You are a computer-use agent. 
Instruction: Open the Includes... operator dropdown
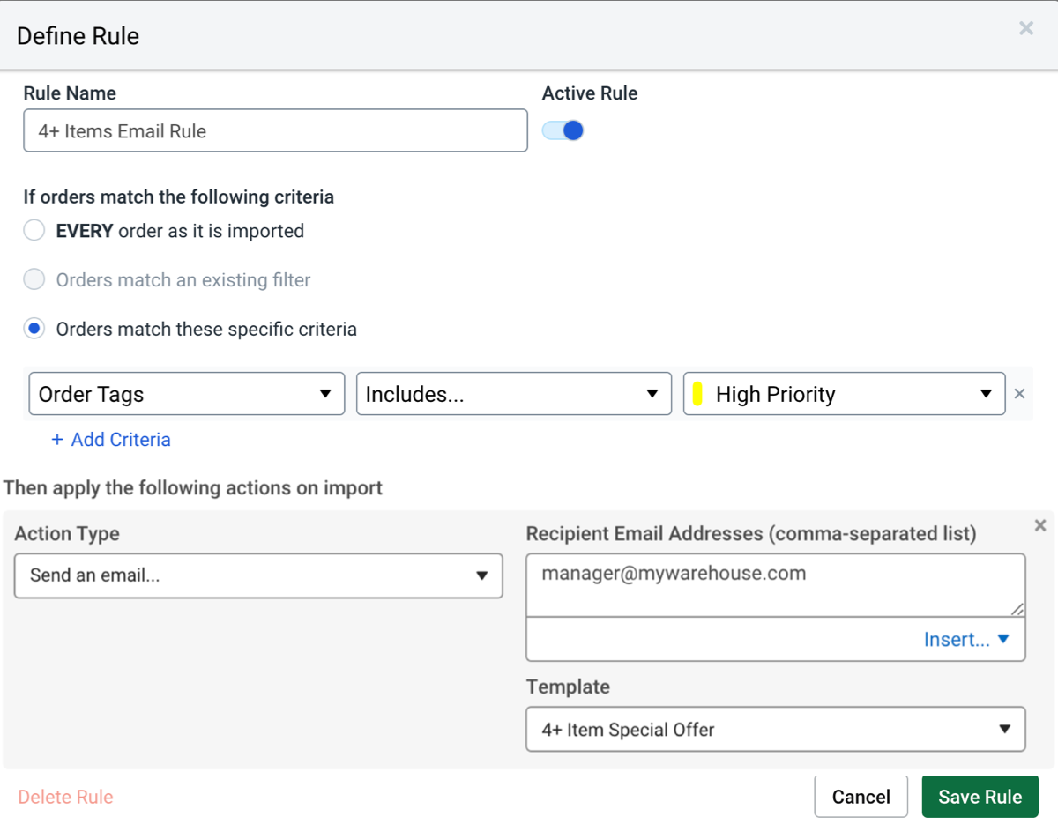[513, 394]
